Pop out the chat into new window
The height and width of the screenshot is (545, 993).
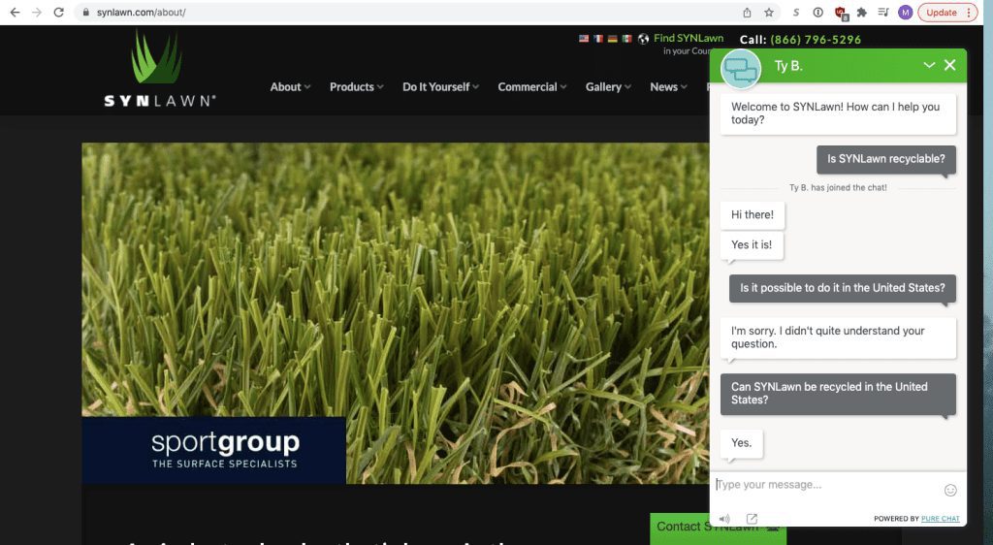coord(752,519)
